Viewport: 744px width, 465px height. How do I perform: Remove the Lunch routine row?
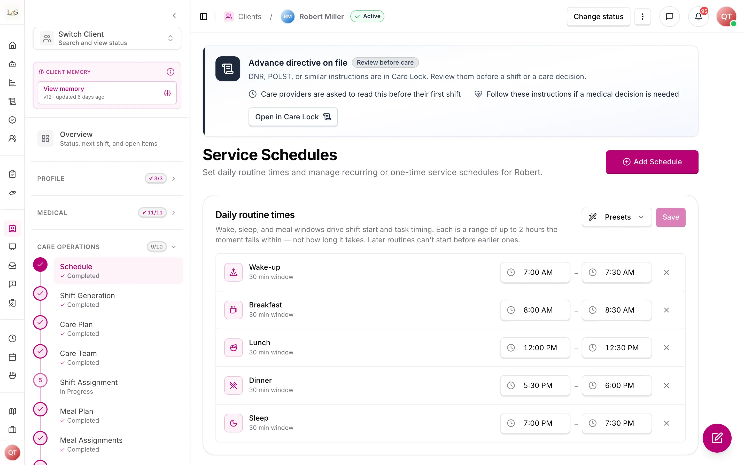(x=666, y=348)
